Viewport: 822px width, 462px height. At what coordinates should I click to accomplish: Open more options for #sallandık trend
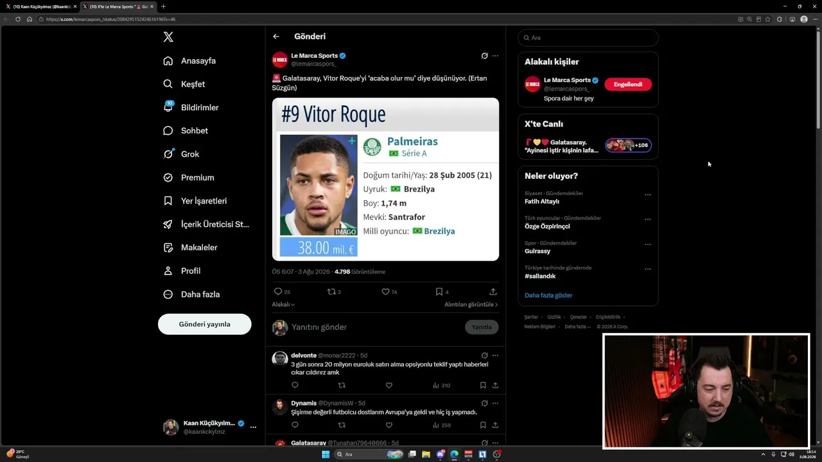pyautogui.click(x=647, y=269)
